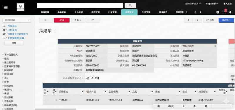The height and width of the screenshot is (110, 235).
Task: Click the 專人協助 help link
Action: 227,4
